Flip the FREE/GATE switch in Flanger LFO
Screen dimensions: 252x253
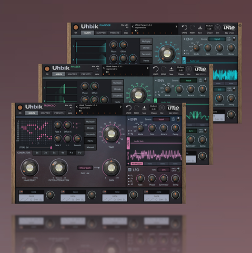tap(234, 89)
